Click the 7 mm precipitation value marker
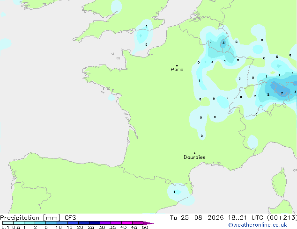Viewport: 297px width, 229px height. click(282, 93)
